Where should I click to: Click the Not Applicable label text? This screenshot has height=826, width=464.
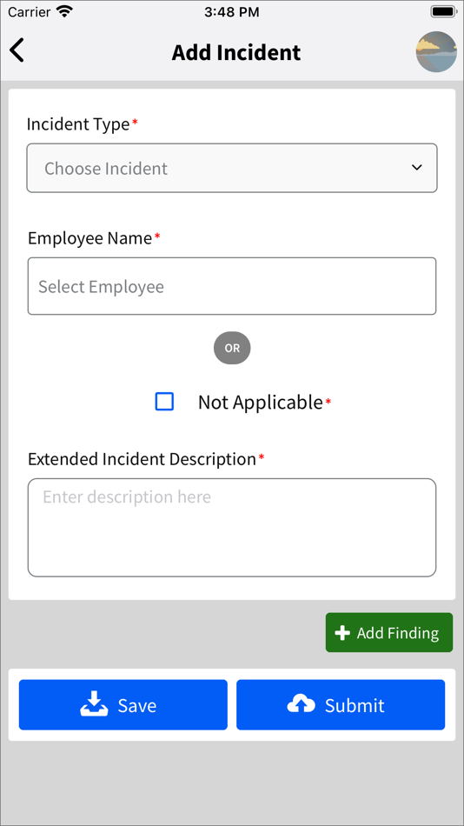click(260, 403)
